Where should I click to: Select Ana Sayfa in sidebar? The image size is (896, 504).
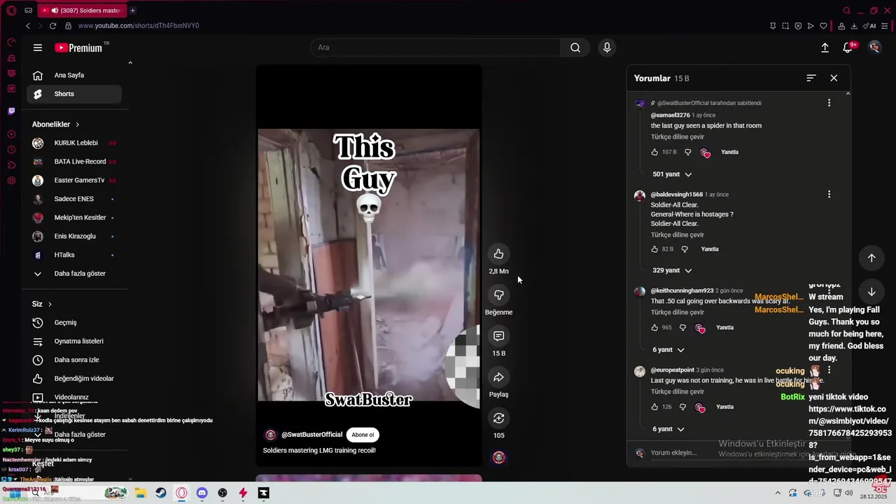coord(73,76)
